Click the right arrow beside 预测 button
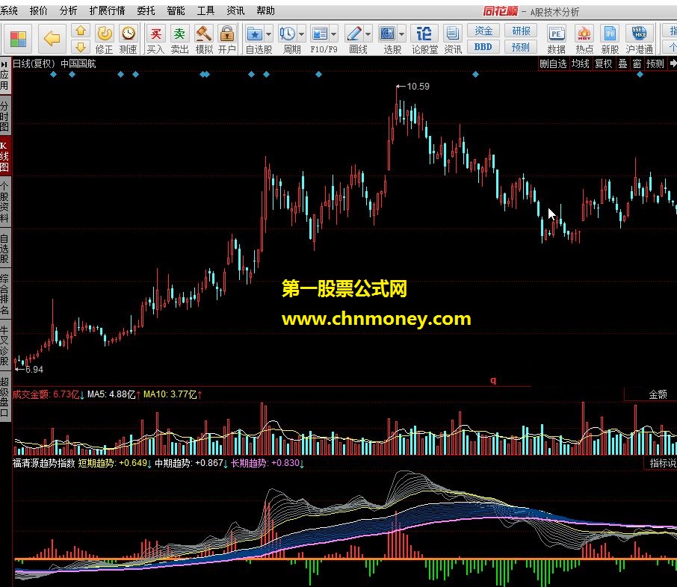This screenshot has height=587, width=677. pyautogui.click(x=673, y=63)
